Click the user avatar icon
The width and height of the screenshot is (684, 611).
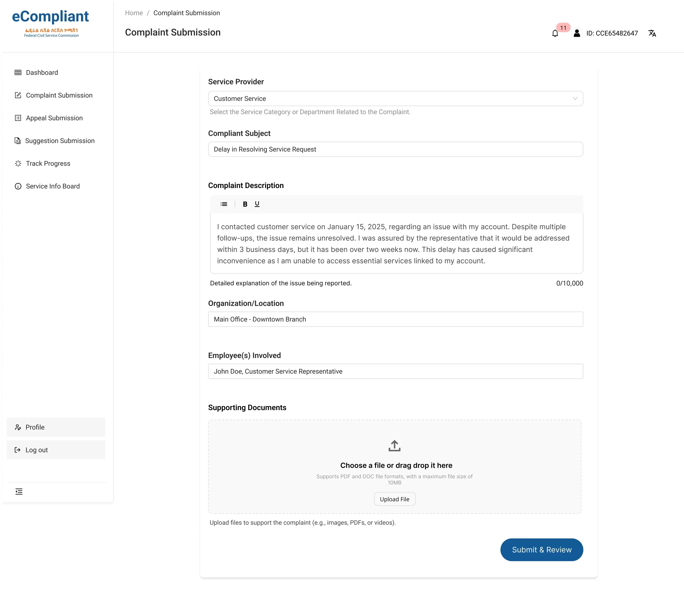point(577,33)
